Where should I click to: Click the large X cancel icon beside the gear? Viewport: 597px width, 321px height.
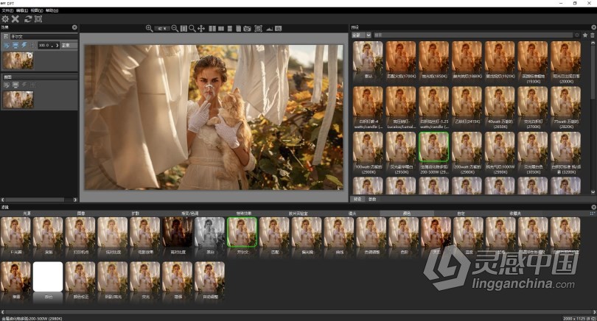(x=15, y=19)
